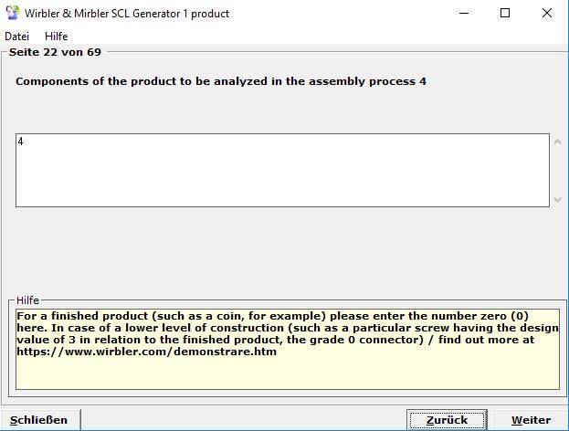Viewport: 569px width, 431px height.
Task: Open the Datei menu
Action: point(17,37)
